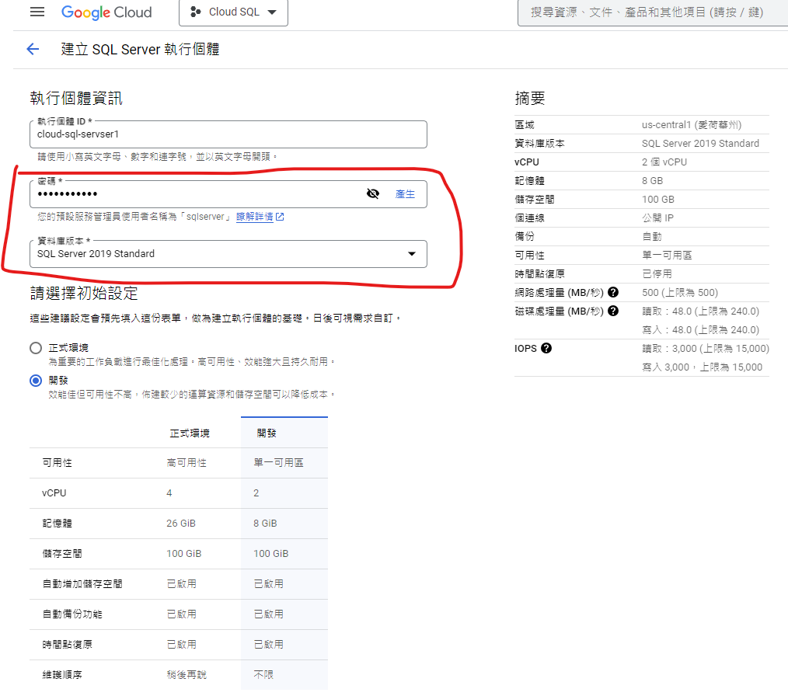Click external link icon after 瞭解詳情
Image resolution: width=788 pixels, height=696 pixels.
[x=280, y=217]
